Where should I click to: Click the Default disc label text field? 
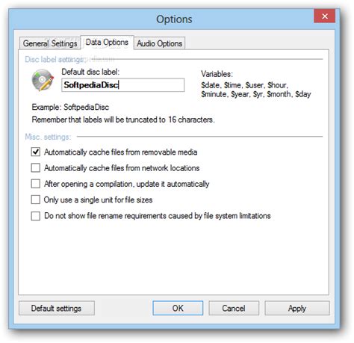123,85
